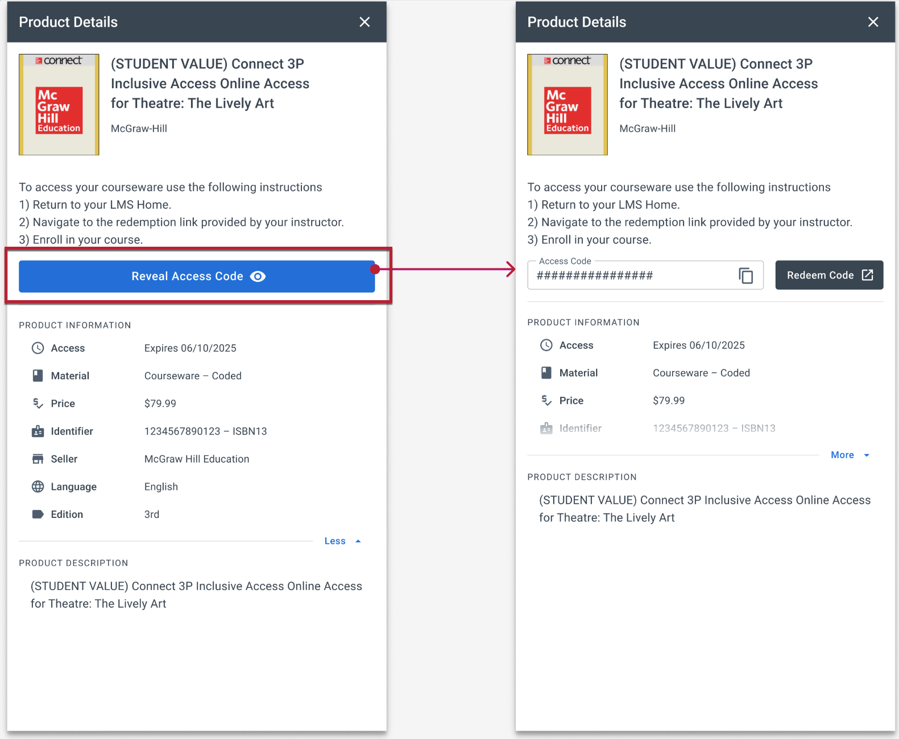Click the clock Access icon in left panel
Screen dimensions: 899x739
click(x=38, y=348)
